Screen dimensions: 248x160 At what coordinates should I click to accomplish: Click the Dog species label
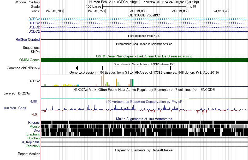click(37, 131)
